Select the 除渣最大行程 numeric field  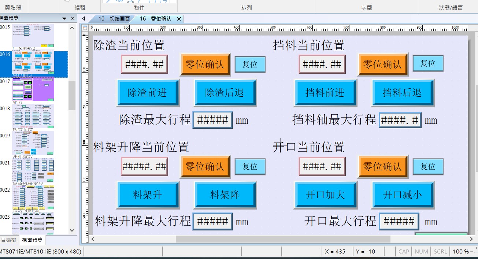[x=213, y=120]
